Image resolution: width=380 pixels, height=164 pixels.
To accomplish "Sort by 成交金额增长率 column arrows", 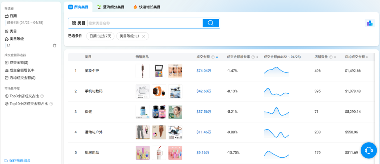I will (257, 57).
